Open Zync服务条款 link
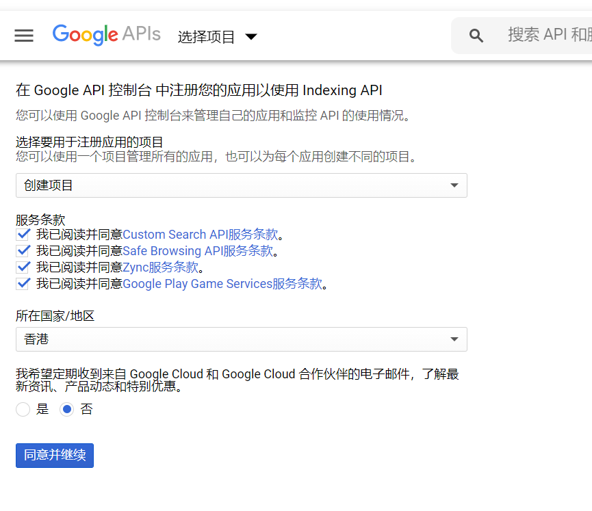This screenshot has height=511, width=592. pyautogui.click(x=160, y=267)
